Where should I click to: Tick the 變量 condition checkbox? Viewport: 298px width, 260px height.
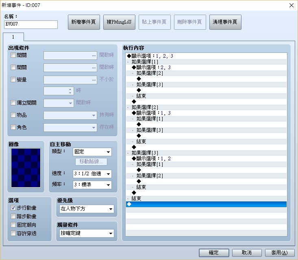tap(13, 80)
